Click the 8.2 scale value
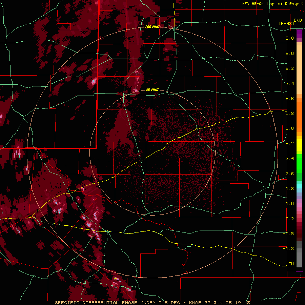 click(x=290, y=68)
